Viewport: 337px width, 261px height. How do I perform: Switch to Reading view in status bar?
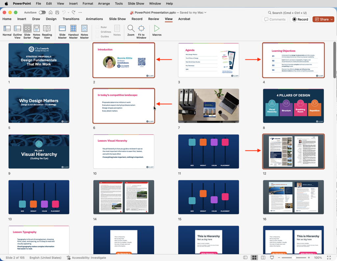[263, 258]
